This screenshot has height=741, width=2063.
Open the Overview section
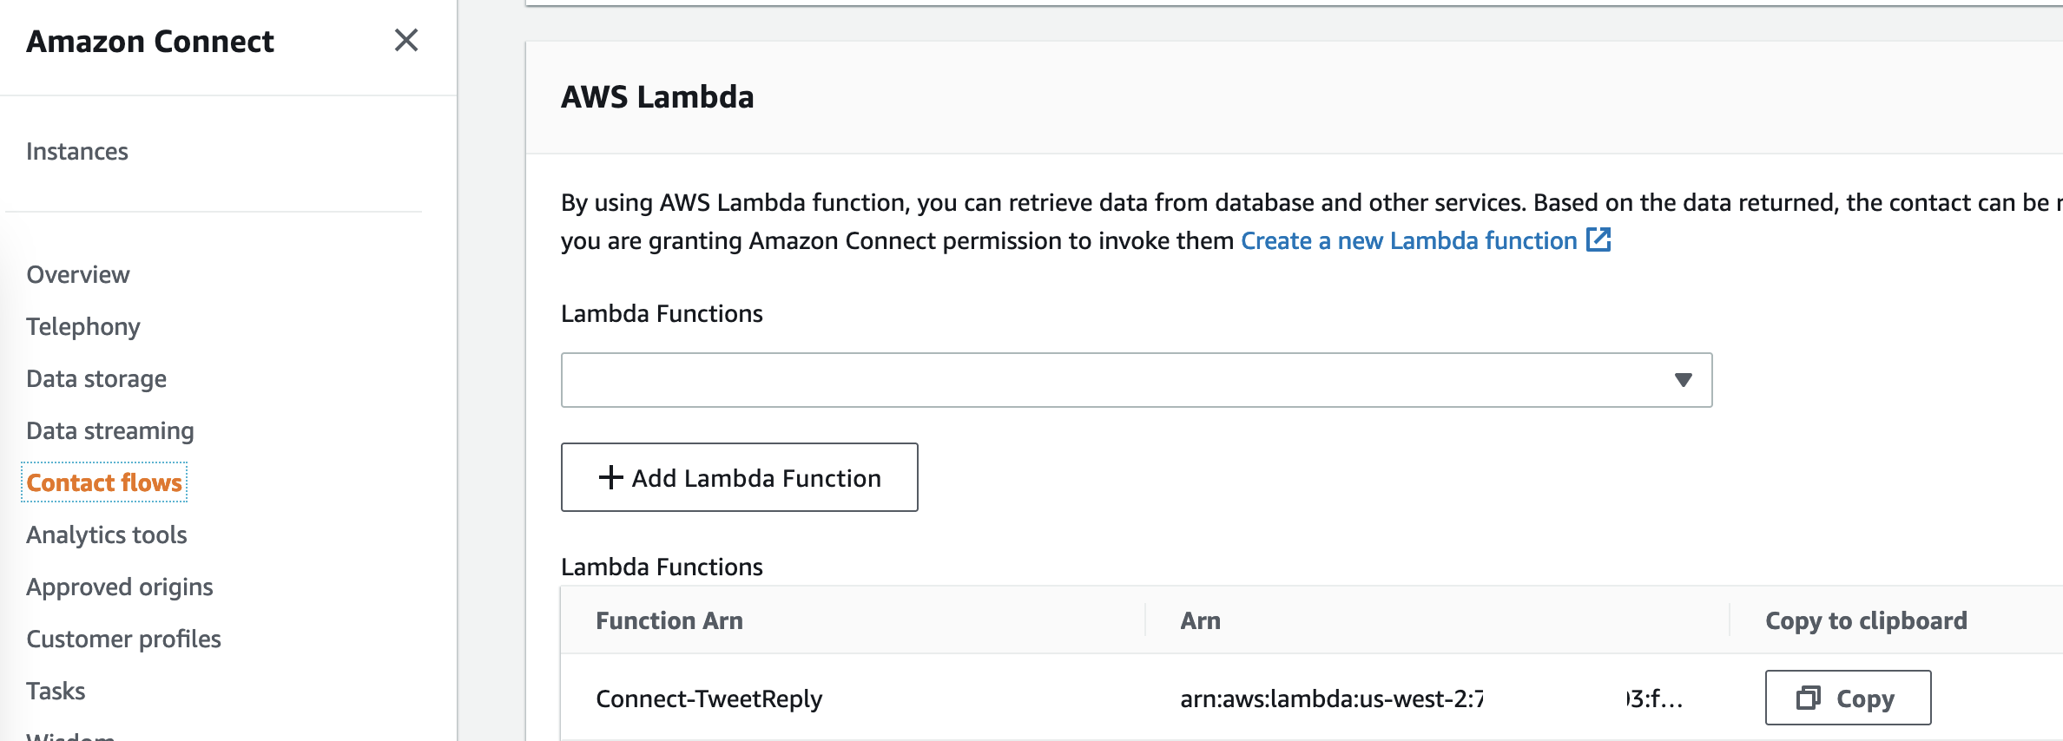click(78, 274)
